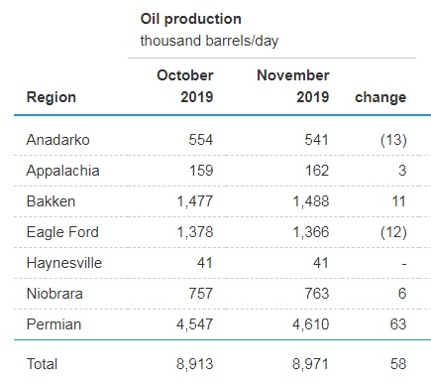Click the change column header
Image resolution: width=431 pixels, height=383 pixels.
pyautogui.click(x=380, y=97)
